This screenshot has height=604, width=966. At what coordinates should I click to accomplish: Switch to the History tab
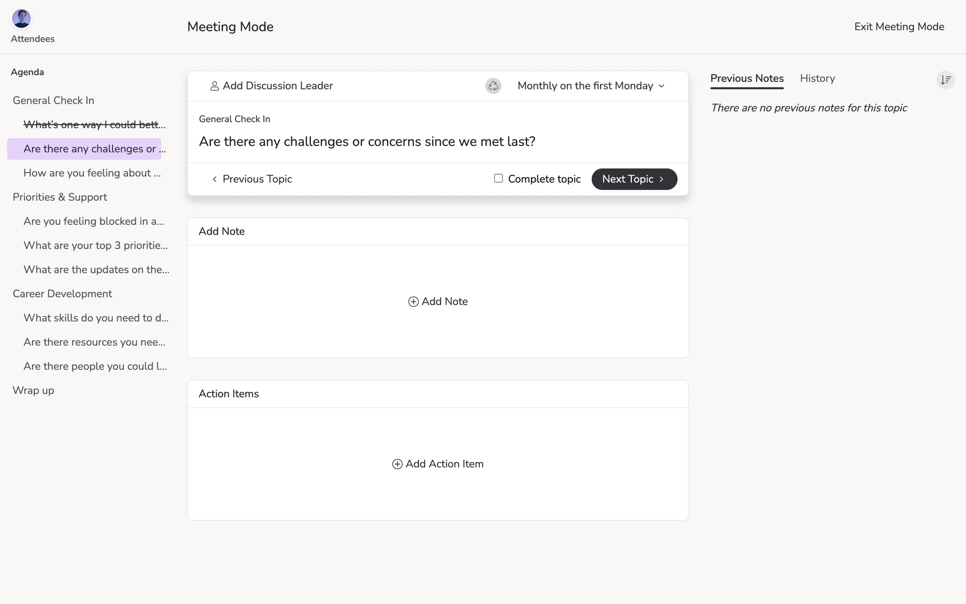(x=817, y=79)
